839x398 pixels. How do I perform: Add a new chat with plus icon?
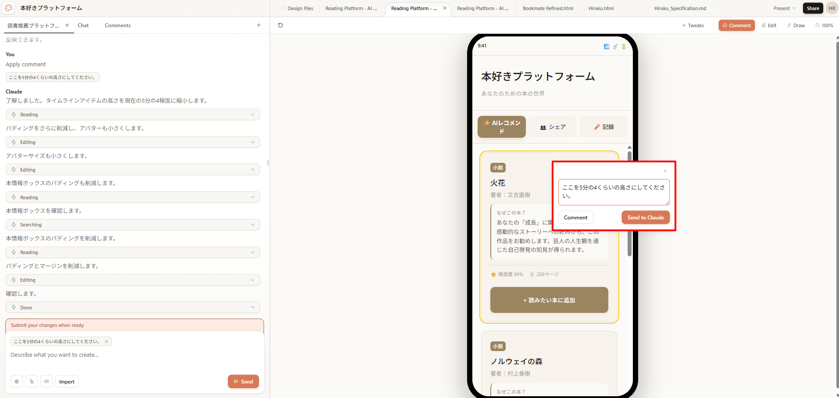coord(259,25)
